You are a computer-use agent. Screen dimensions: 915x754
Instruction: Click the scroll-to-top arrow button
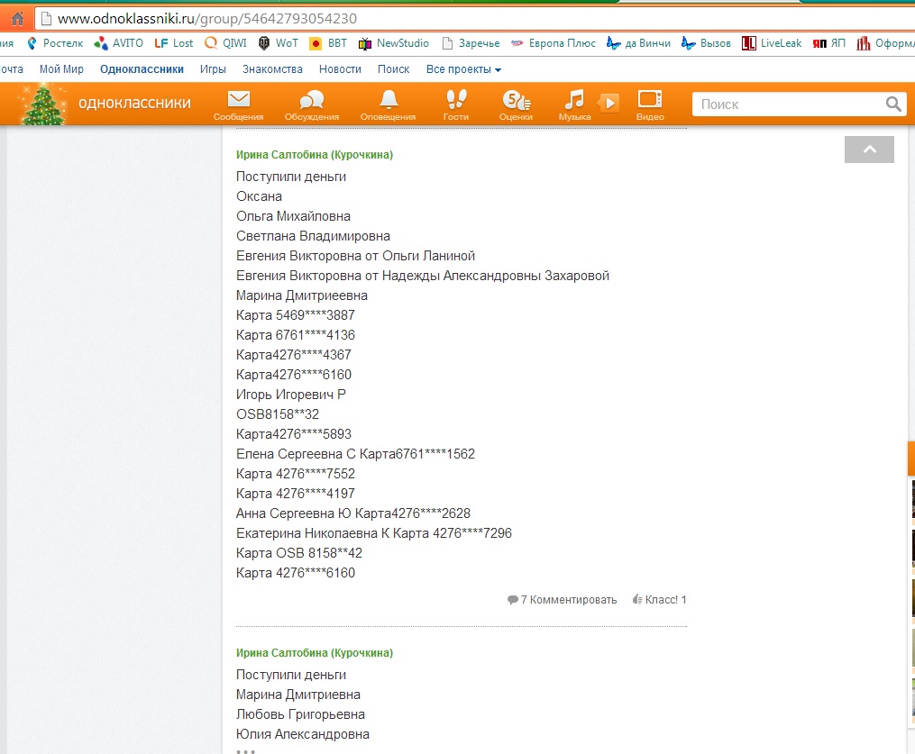point(869,150)
